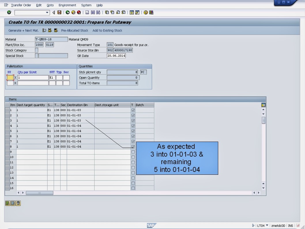The height and width of the screenshot is (229, 305).
Task: Uncheck the T checkbox on item row 1
Action: pos(133,110)
